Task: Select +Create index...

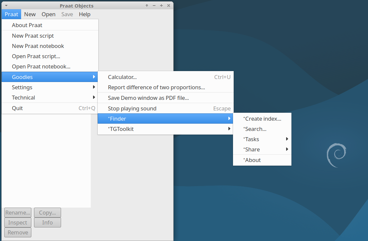Action: click(x=262, y=119)
